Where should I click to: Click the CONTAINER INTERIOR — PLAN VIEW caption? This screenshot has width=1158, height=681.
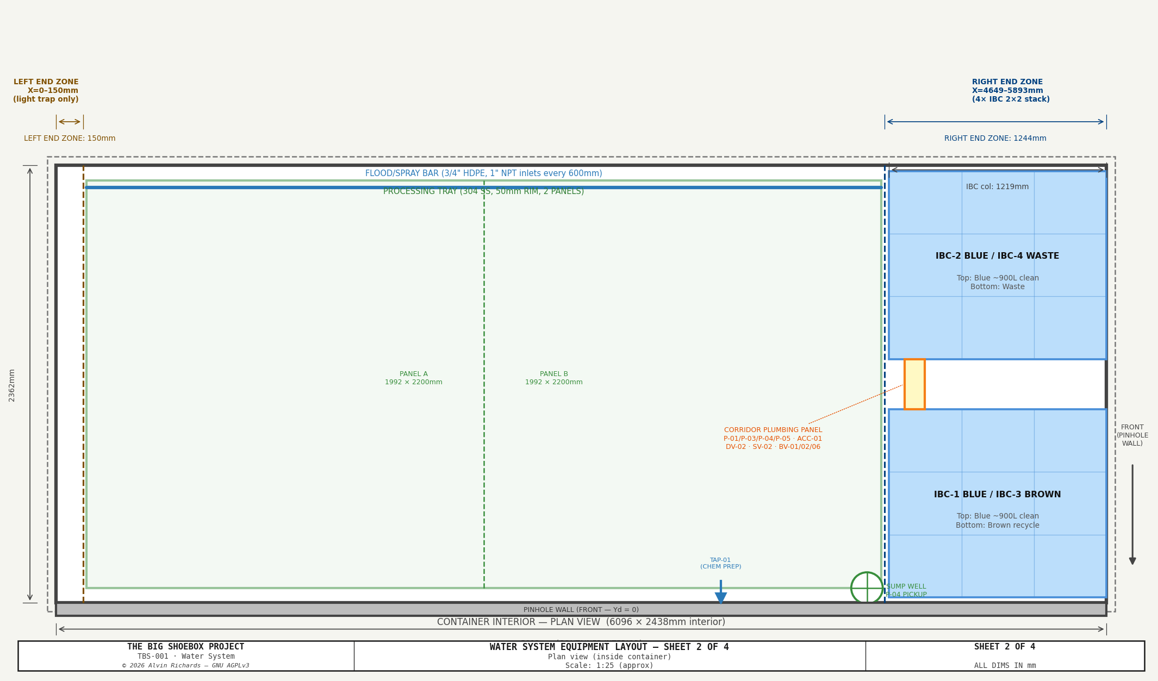(x=581, y=622)
